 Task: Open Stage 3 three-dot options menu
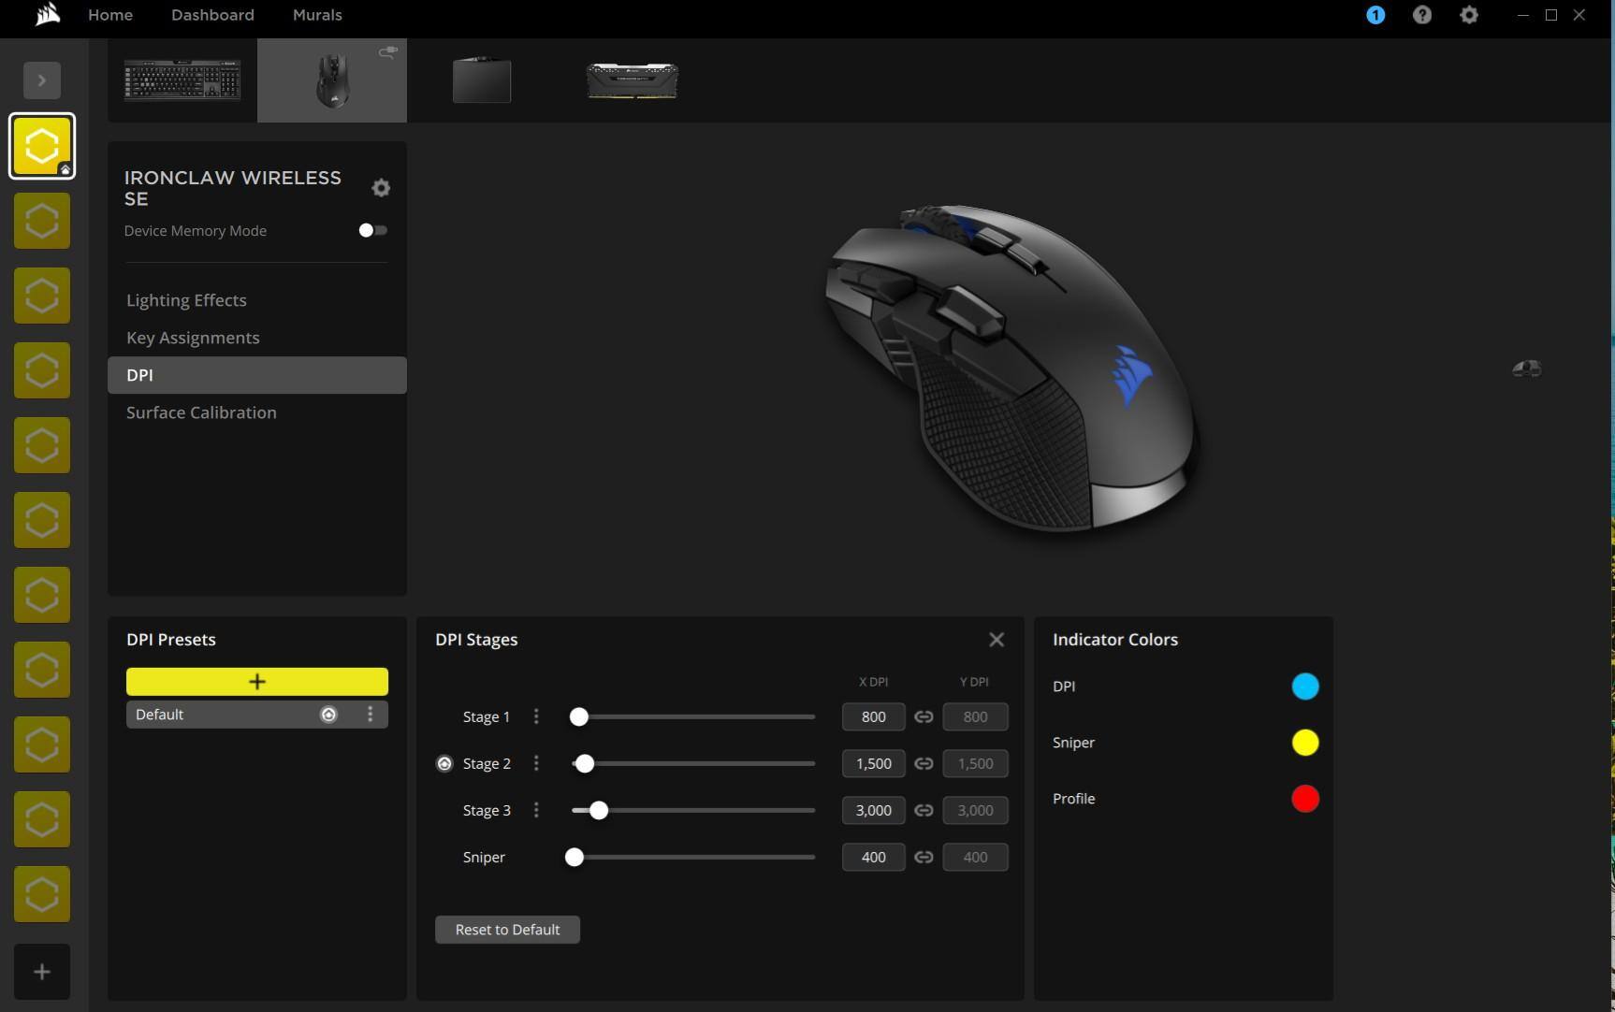536,811
